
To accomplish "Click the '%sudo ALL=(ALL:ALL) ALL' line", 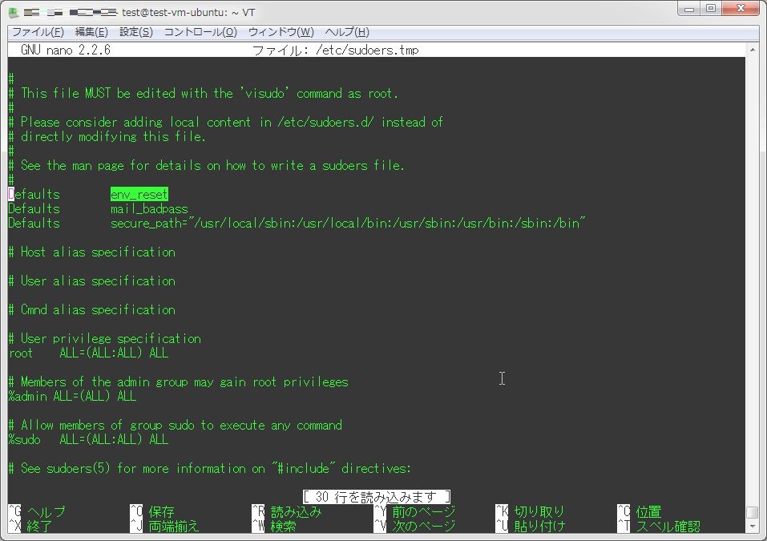I will click(x=88, y=439).
